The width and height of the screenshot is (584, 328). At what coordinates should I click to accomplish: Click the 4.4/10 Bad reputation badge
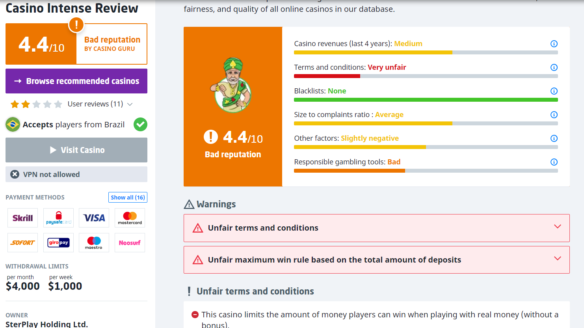coord(76,44)
